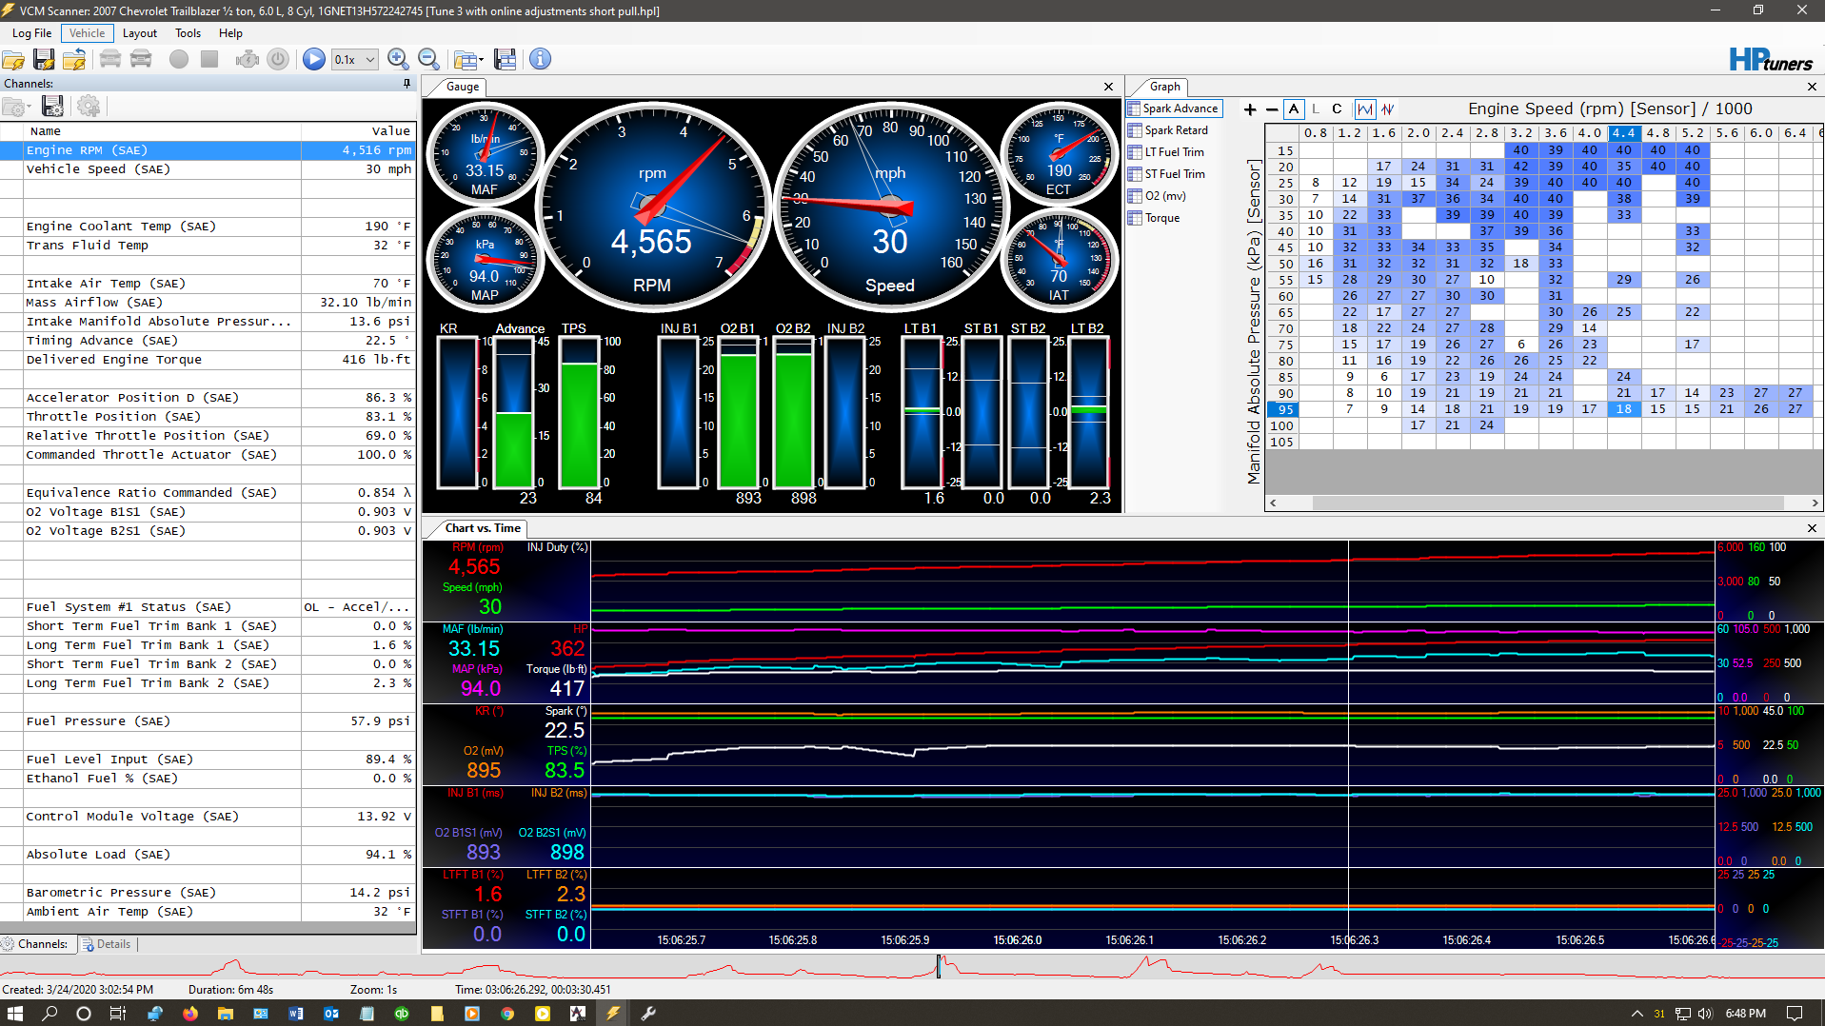
Task: Click the reopen log file folder icon
Action: tap(74, 59)
